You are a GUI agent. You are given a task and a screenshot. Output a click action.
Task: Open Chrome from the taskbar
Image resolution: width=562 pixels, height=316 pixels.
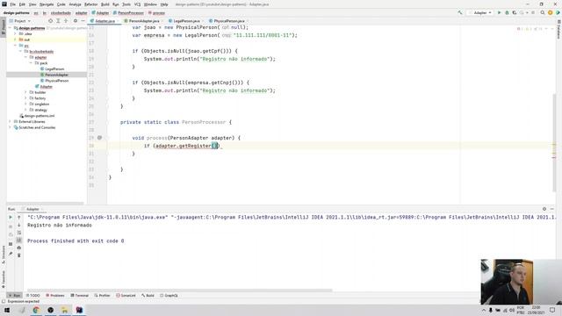point(36,310)
